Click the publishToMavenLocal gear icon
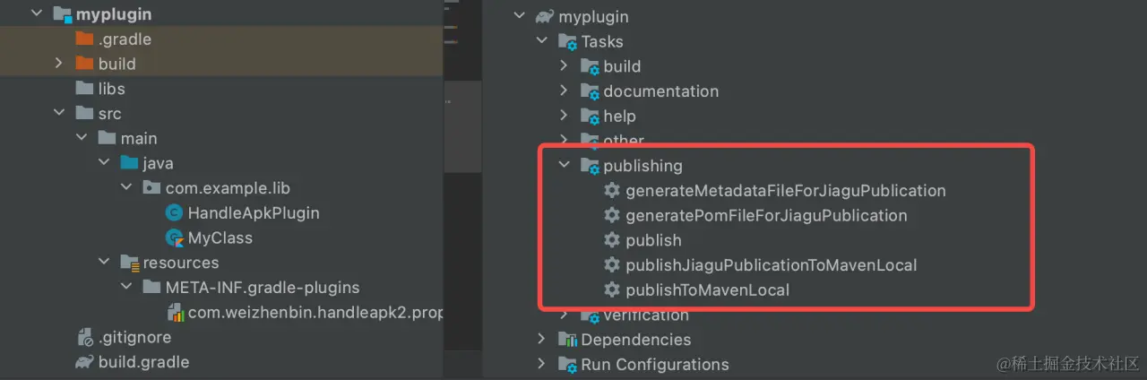The image size is (1147, 380). tap(612, 289)
